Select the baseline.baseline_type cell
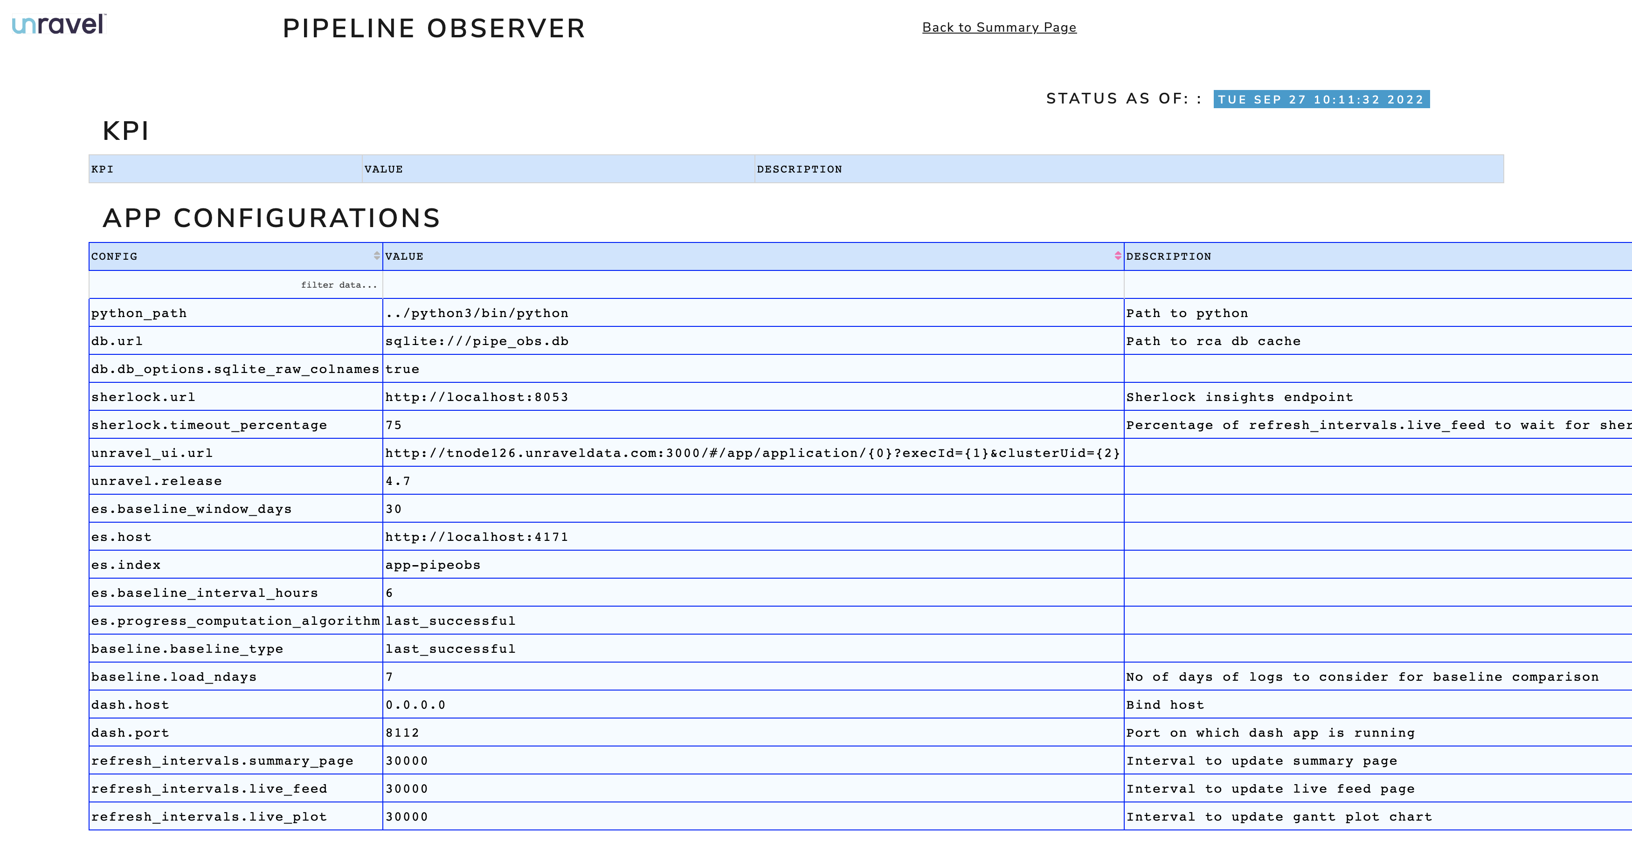1632x843 pixels. (x=235, y=649)
